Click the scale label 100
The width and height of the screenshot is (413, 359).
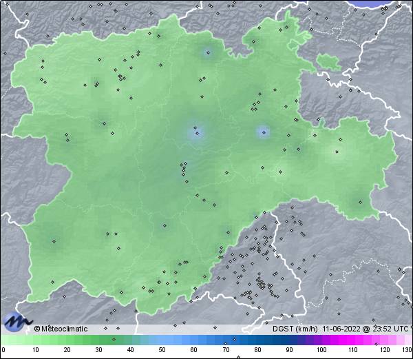[321, 350]
